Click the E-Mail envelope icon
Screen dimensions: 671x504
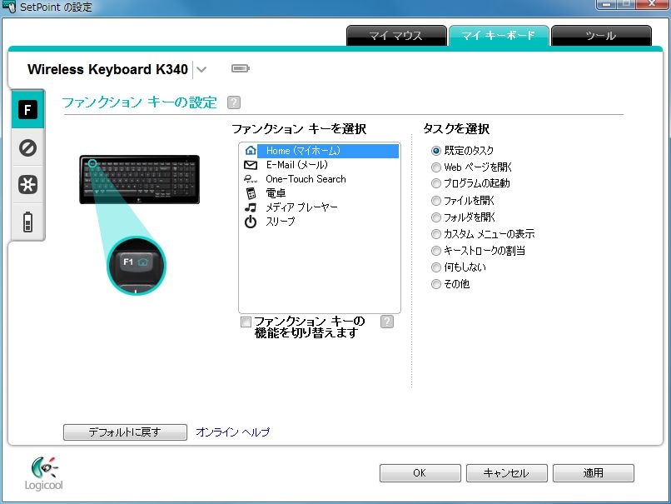click(251, 165)
